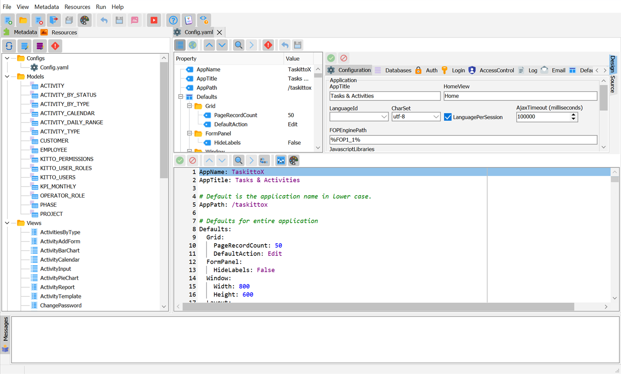
Task: Switch to the AccessControl tab
Action: [x=491, y=70]
